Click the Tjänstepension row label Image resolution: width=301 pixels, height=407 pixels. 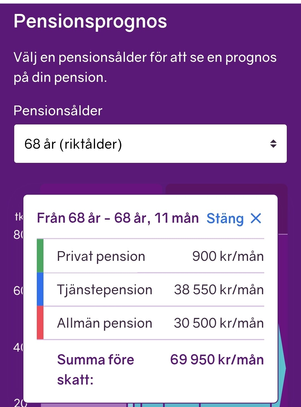coord(105,290)
